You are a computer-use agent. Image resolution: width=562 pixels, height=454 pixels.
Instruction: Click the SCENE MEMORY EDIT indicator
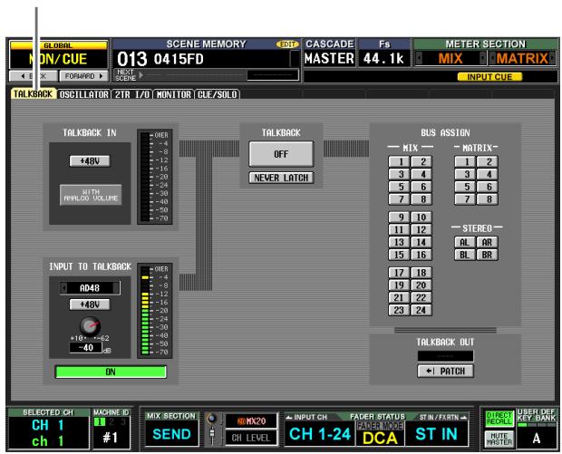[287, 44]
